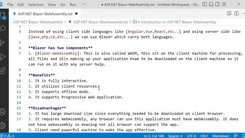Click the line 'It utilizes client resources.'

coord(67,86)
